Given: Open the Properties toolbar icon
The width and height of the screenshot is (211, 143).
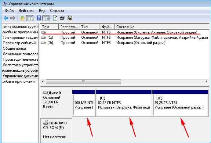Looking at the screenshot, I should click(62, 18).
